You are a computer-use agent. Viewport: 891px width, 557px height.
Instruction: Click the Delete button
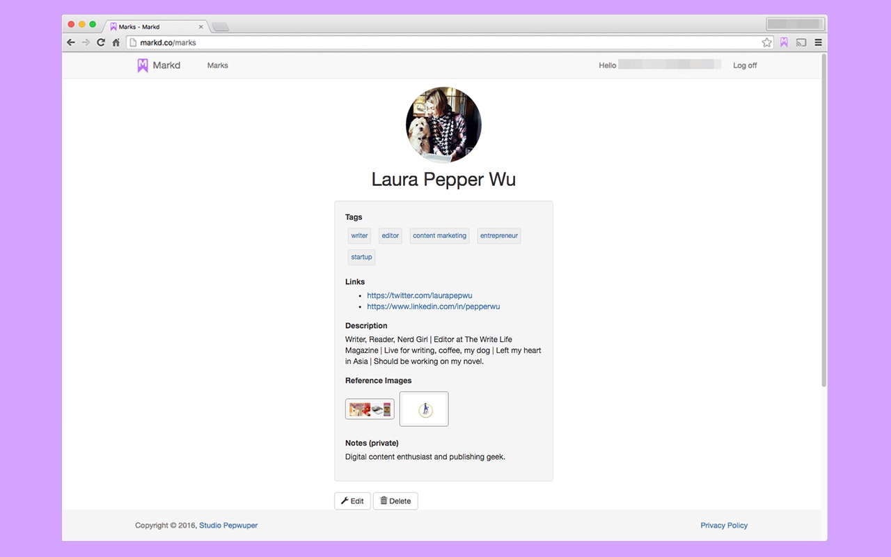point(395,501)
